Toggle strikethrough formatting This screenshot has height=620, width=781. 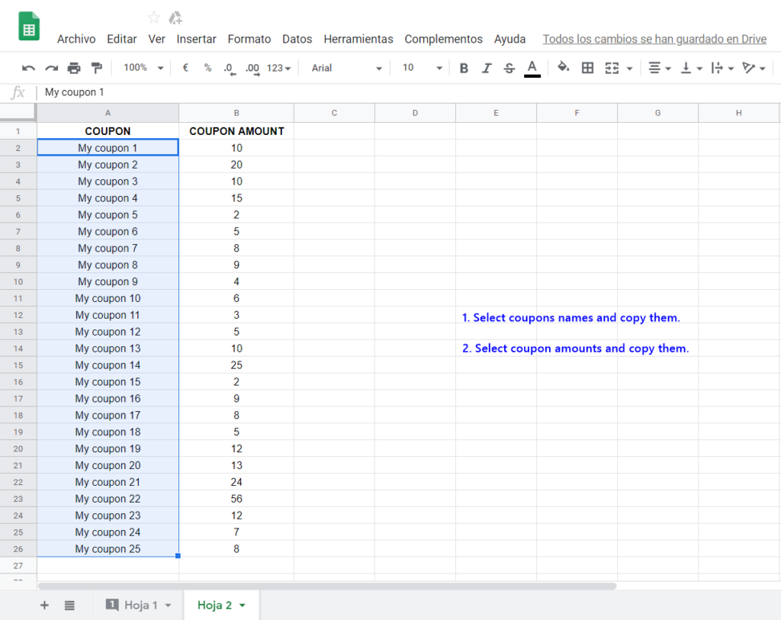click(509, 68)
